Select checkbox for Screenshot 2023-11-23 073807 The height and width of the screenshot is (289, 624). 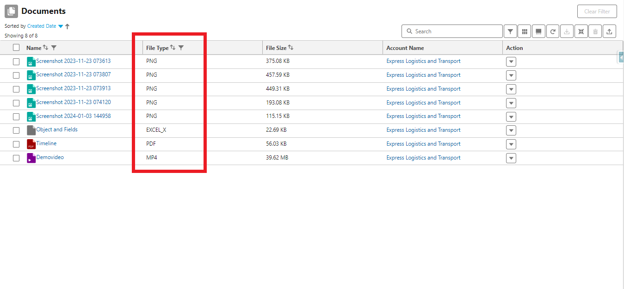[16, 75]
